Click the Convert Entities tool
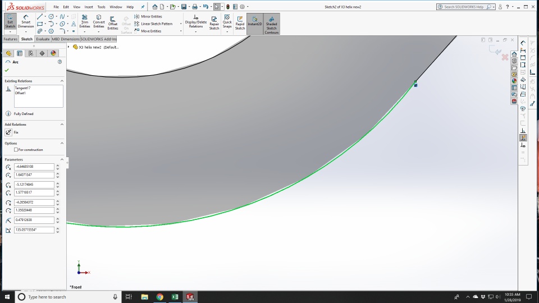 pyautogui.click(x=99, y=21)
